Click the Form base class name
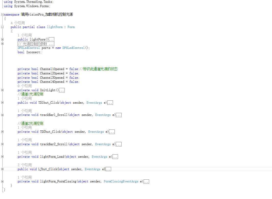 (x=71, y=27)
